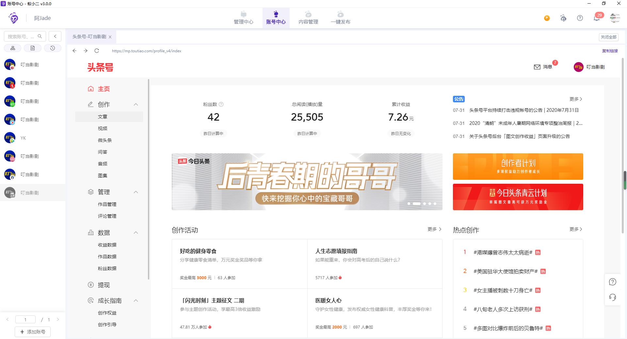This screenshot has width=627, height=339.
Task: Collapse the 创作 section chevron
Action: (136, 104)
